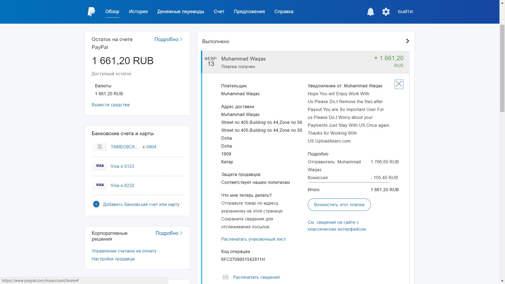Viewport: 505px width, 284px height.
Task: Click the Комиссия - 105,40 RUB value
Action: click(x=384, y=177)
